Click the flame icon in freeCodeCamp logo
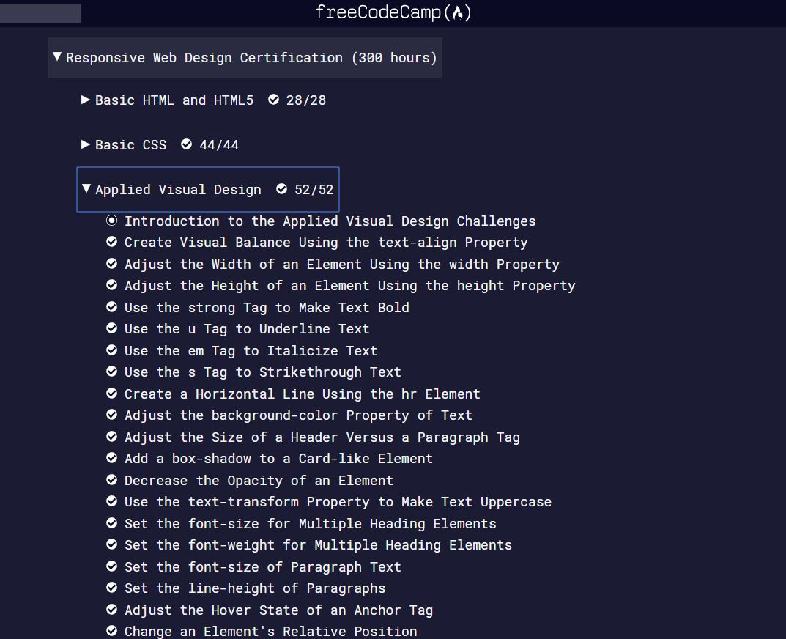786x639 pixels. (x=458, y=13)
